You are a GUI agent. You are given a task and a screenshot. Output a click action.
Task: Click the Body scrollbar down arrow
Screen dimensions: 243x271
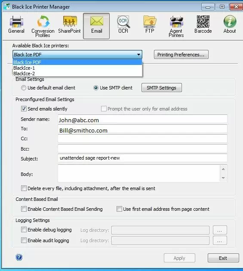(x=223, y=178)
